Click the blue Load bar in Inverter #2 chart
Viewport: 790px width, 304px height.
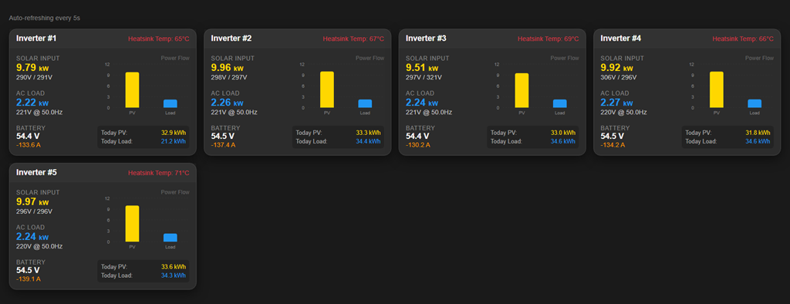(x=365, y=104)
